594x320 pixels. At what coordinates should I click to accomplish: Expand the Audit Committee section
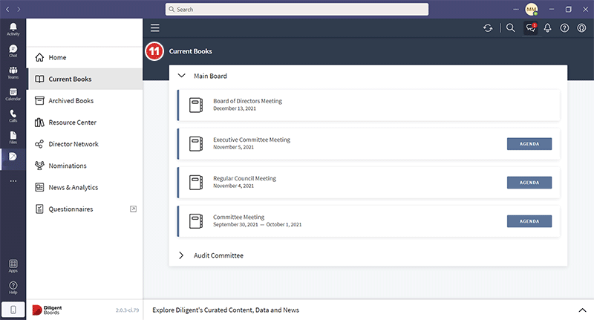182,255
